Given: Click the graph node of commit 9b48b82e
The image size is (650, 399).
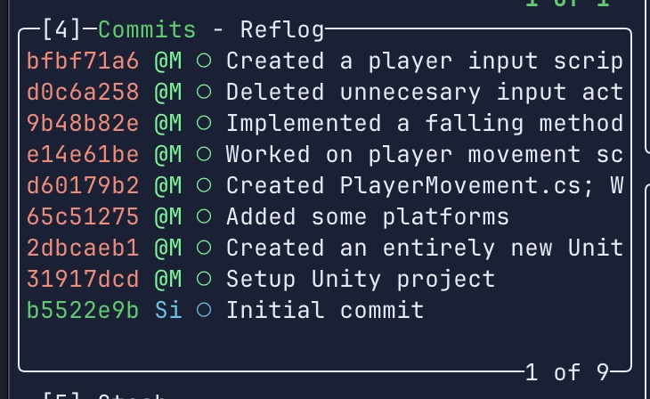Looking at the screenshot, I should point(204,124).
